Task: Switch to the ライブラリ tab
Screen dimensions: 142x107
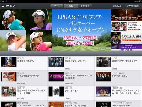Action: pyautogui.click(x=85, y=6)
